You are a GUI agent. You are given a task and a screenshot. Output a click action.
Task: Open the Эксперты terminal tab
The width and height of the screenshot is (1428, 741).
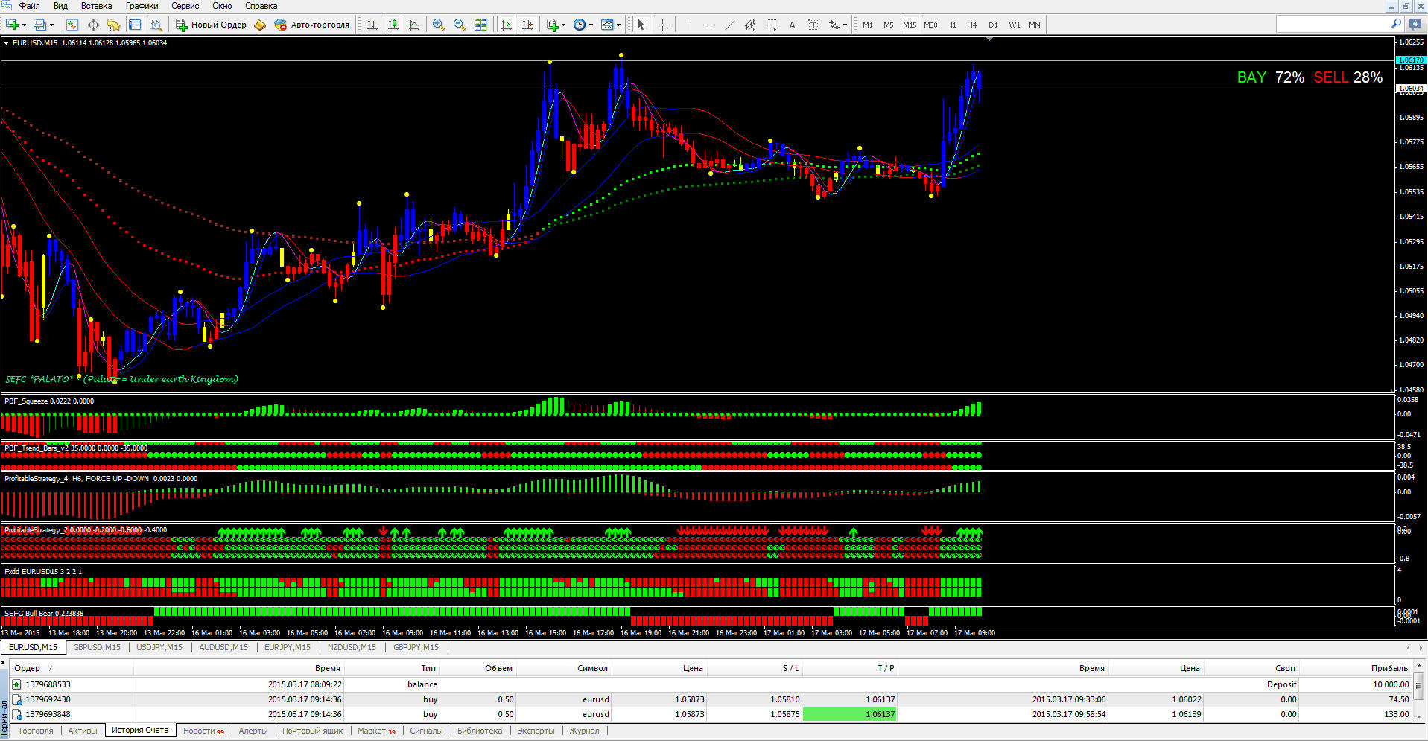(536, 731)
